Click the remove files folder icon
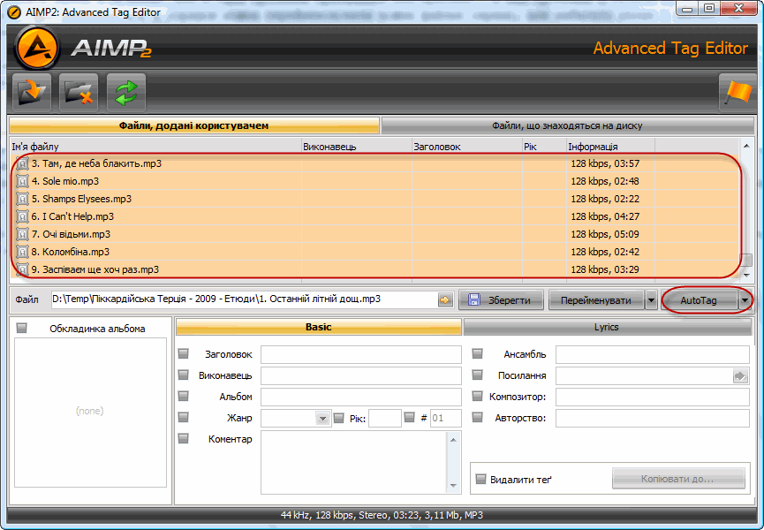 click(79, 92)
